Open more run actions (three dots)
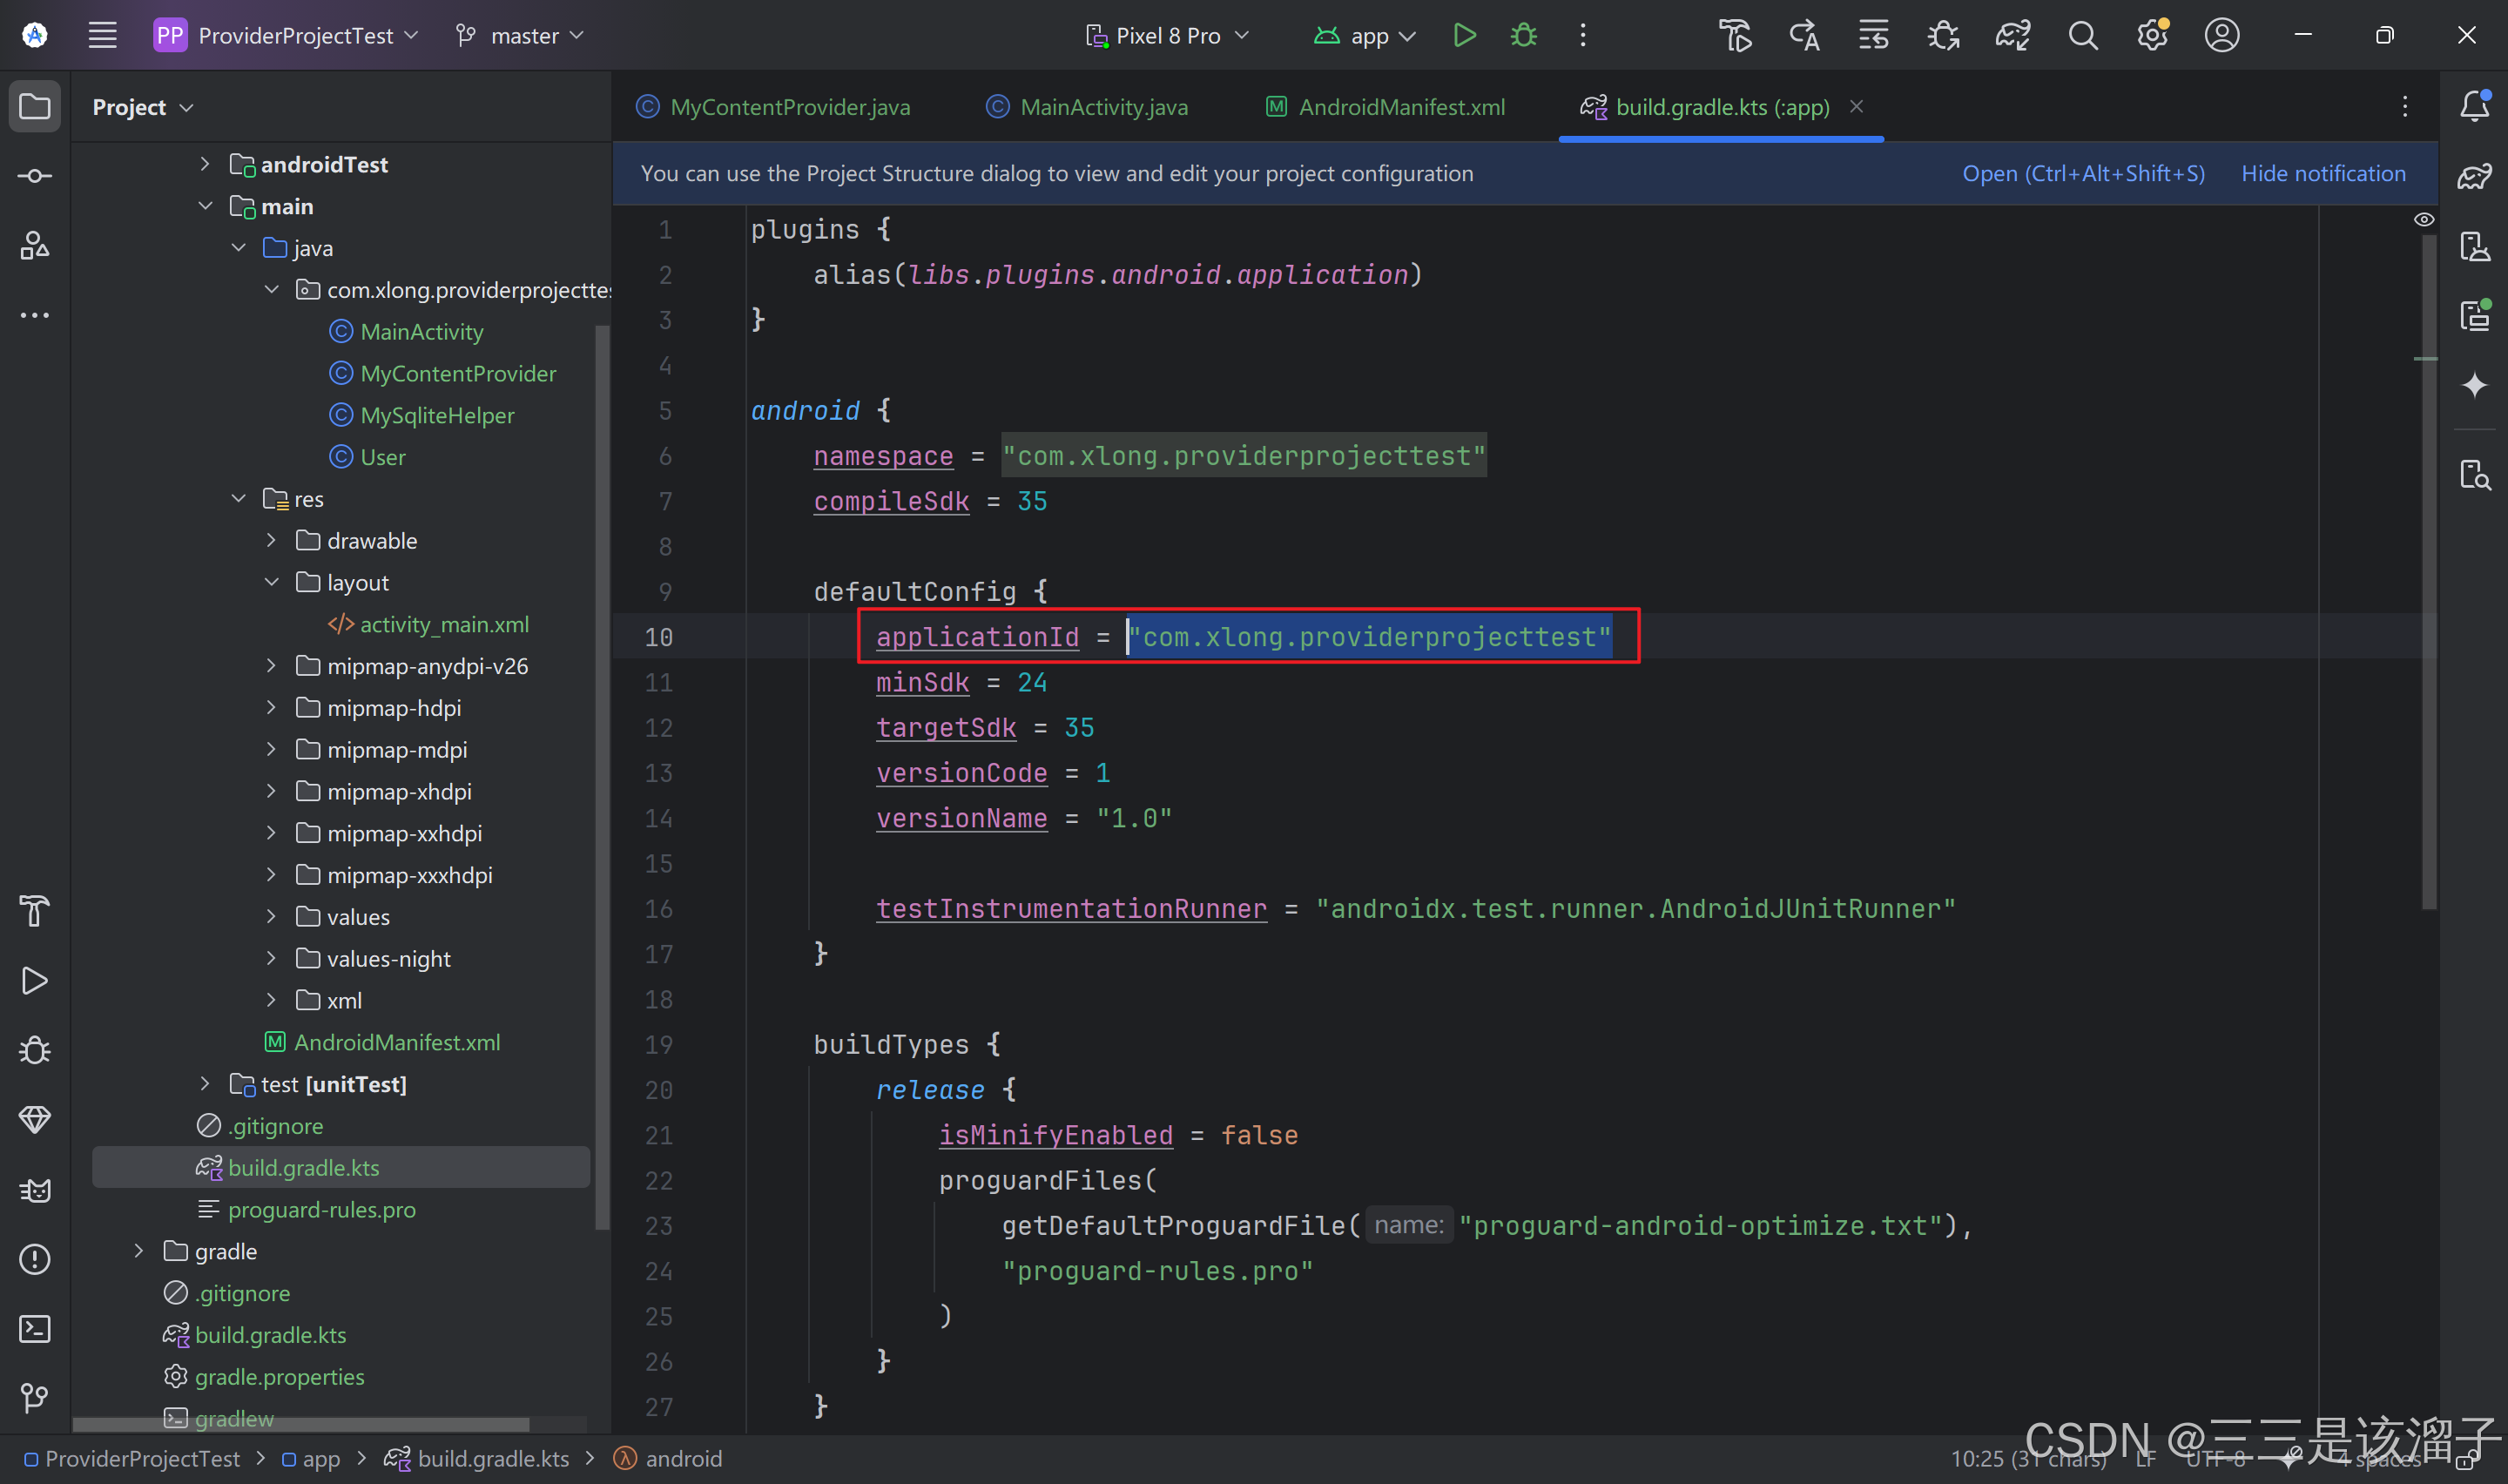This screenshot has height=1484, width=2508. tap(1582, 36)
